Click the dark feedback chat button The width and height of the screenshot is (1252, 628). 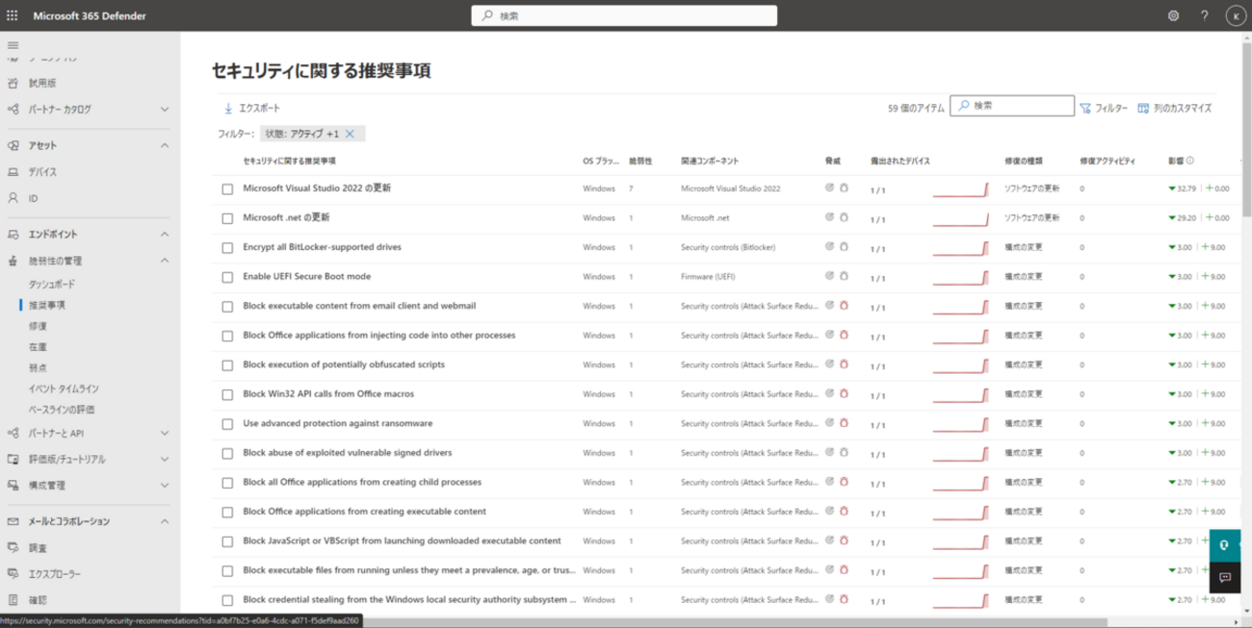(x=1225, y=578)
